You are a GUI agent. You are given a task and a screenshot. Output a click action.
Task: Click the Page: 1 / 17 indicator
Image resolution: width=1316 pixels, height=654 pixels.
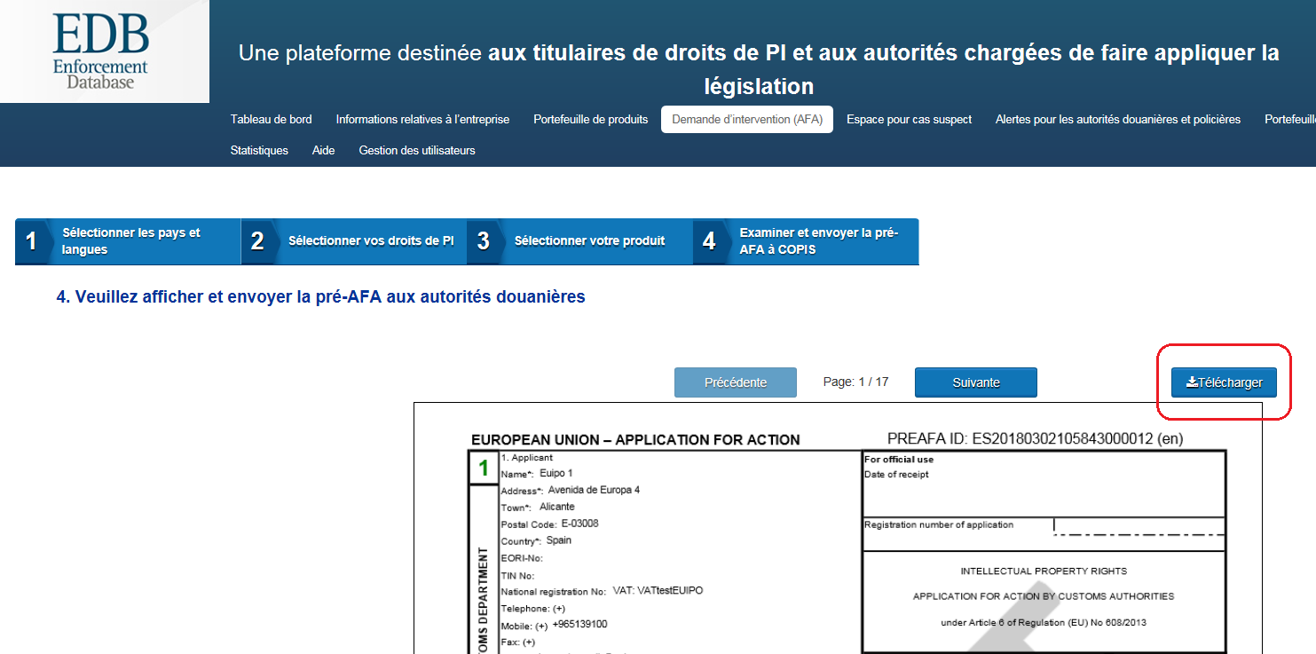pos(855,382)
